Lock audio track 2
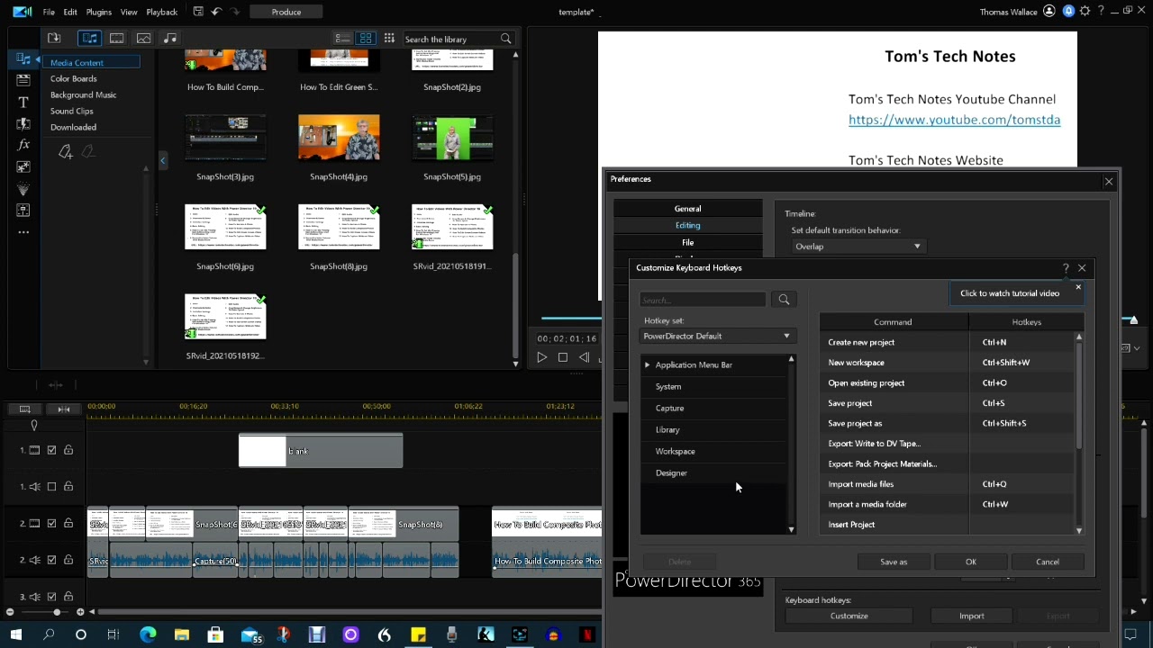1153x648 pixels. pyautogui.click(x=68, y=561)
